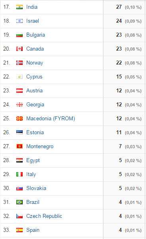Select the Austria country link
The height and width of the screenshot is (239, 146).
[x=34, y=90]
